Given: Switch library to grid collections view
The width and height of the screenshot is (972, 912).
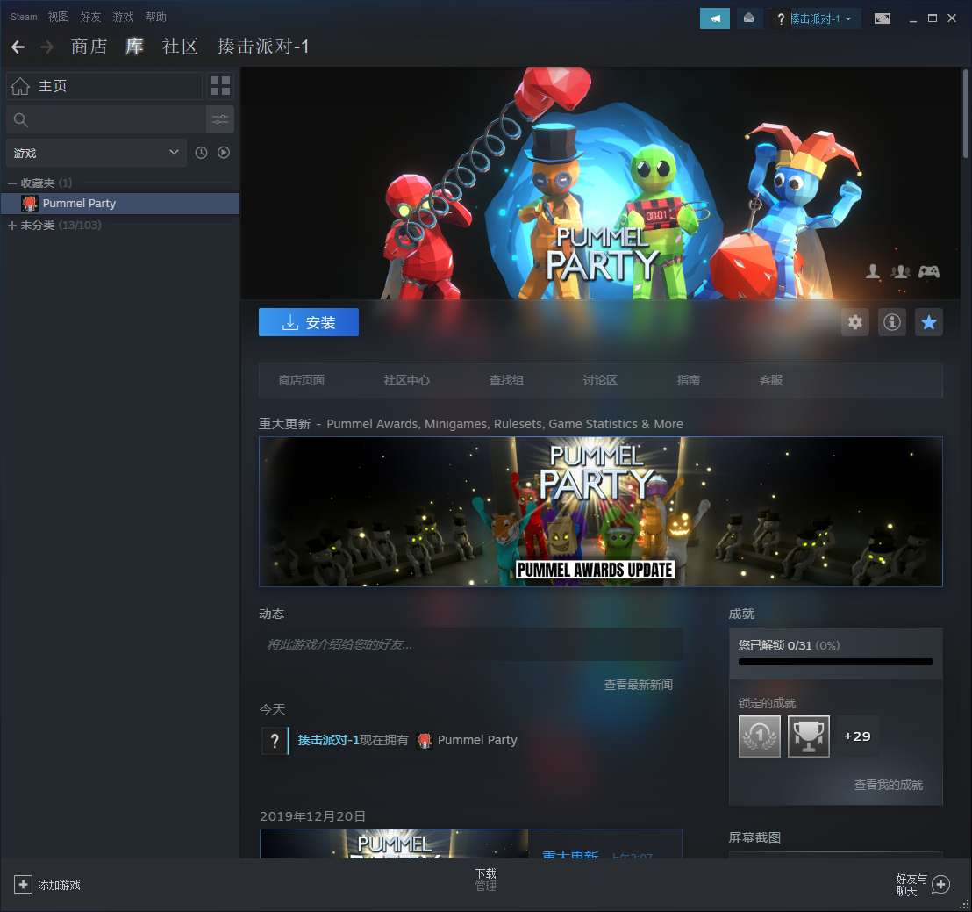Looking at the screenshot, I should click(220, 86).
